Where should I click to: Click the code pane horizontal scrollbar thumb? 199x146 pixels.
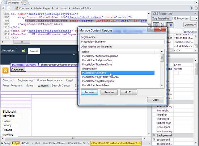[22, 42]
